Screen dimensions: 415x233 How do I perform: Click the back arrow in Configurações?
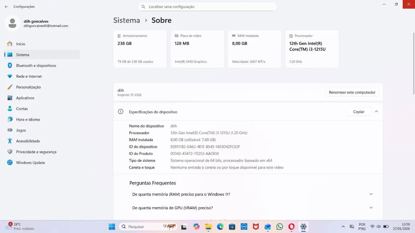pos(6,7)
